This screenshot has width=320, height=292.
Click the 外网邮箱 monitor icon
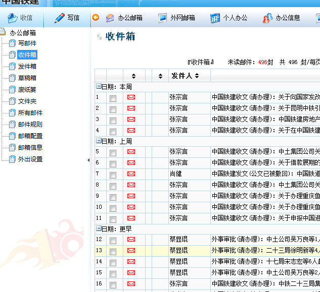(162, 18)
